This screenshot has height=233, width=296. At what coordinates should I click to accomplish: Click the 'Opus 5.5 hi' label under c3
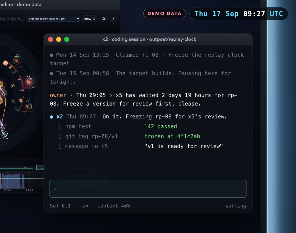tap(28, 112)
